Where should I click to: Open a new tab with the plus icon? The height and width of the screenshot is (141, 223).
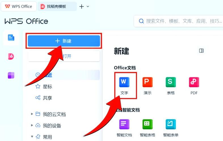pyautogui.click(x=81, y=7)
